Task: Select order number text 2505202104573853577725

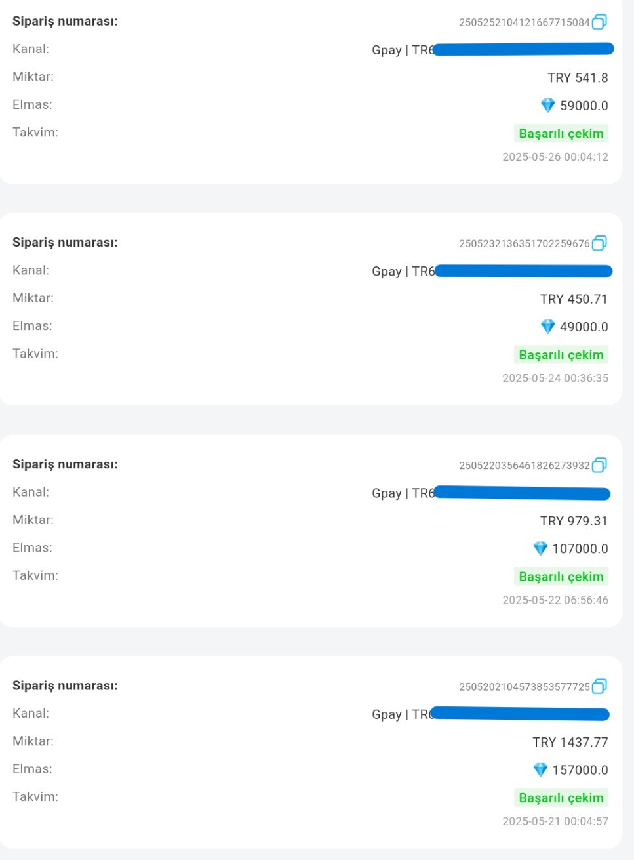Action: [525, 687]
